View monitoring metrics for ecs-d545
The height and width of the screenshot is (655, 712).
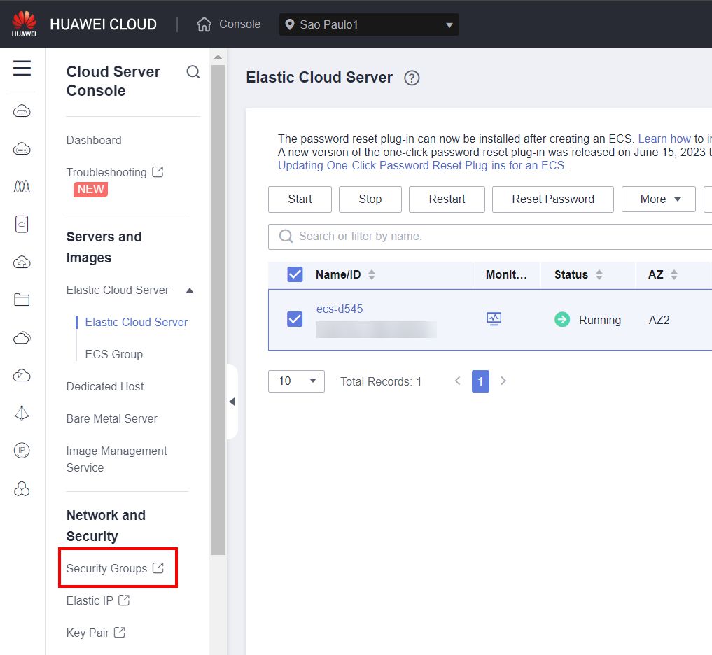493,318
